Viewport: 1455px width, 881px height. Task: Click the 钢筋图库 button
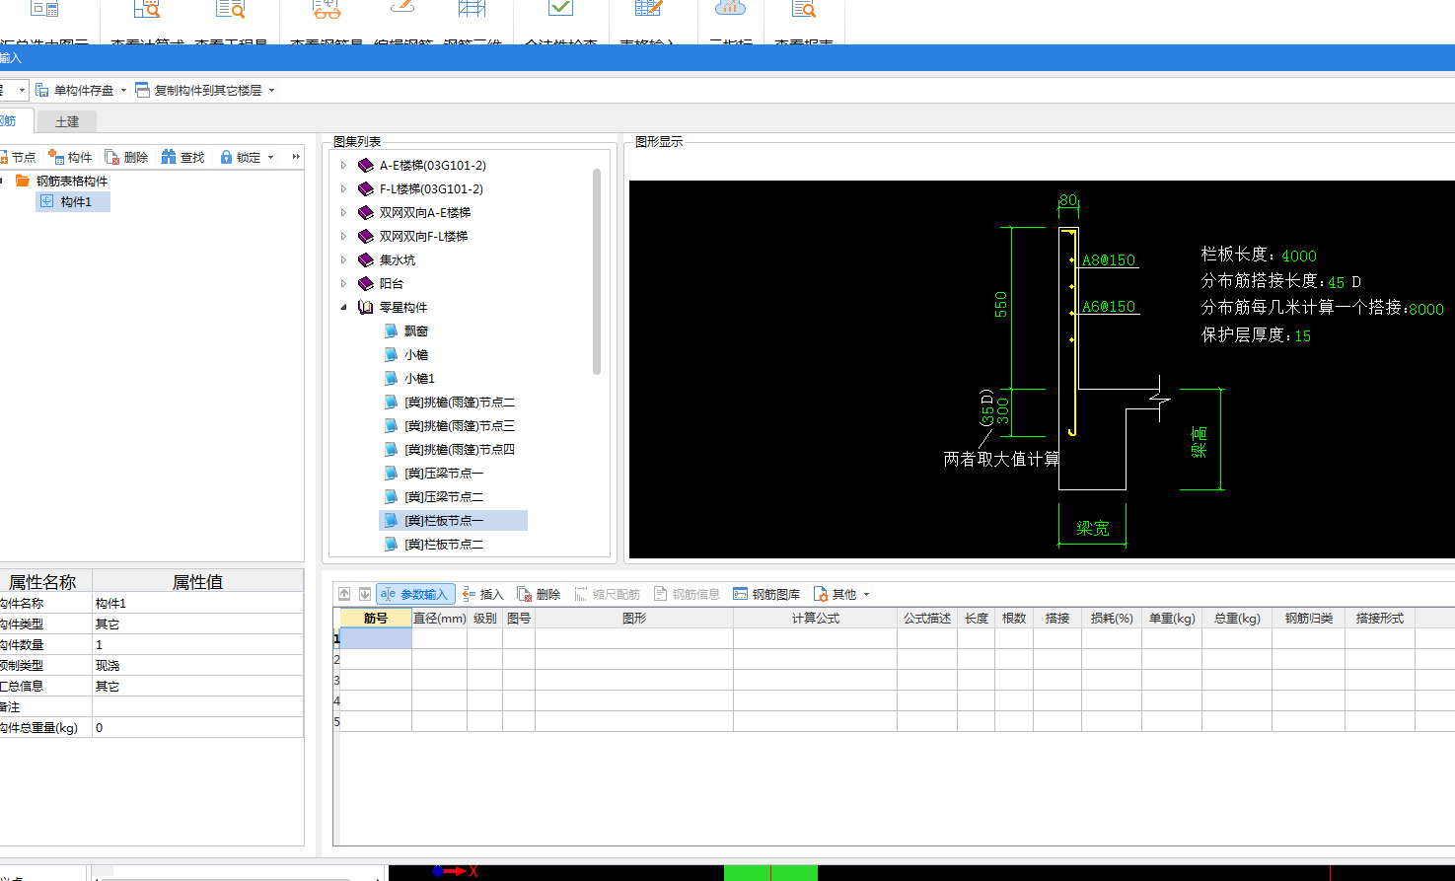766,594
